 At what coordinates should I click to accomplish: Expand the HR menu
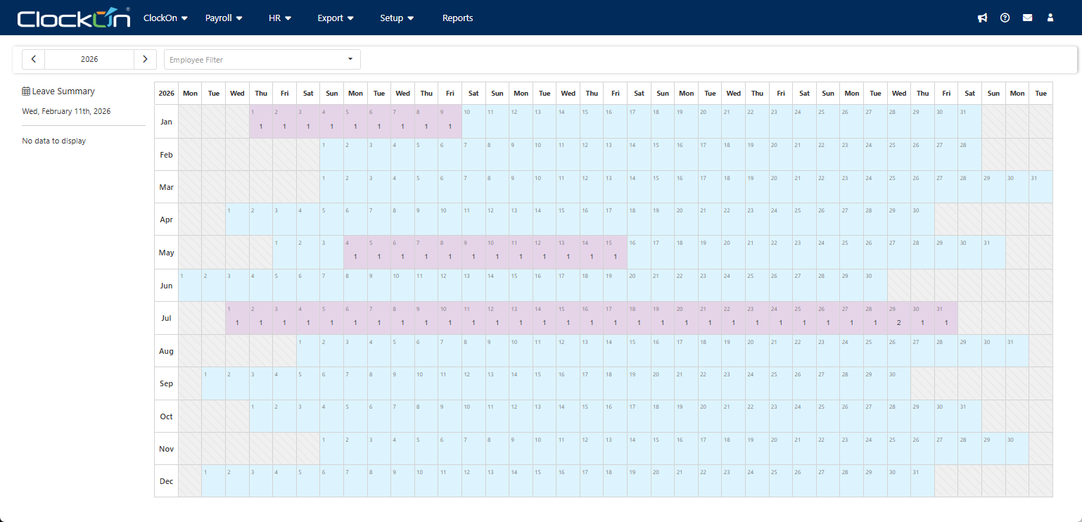(280, 18)
